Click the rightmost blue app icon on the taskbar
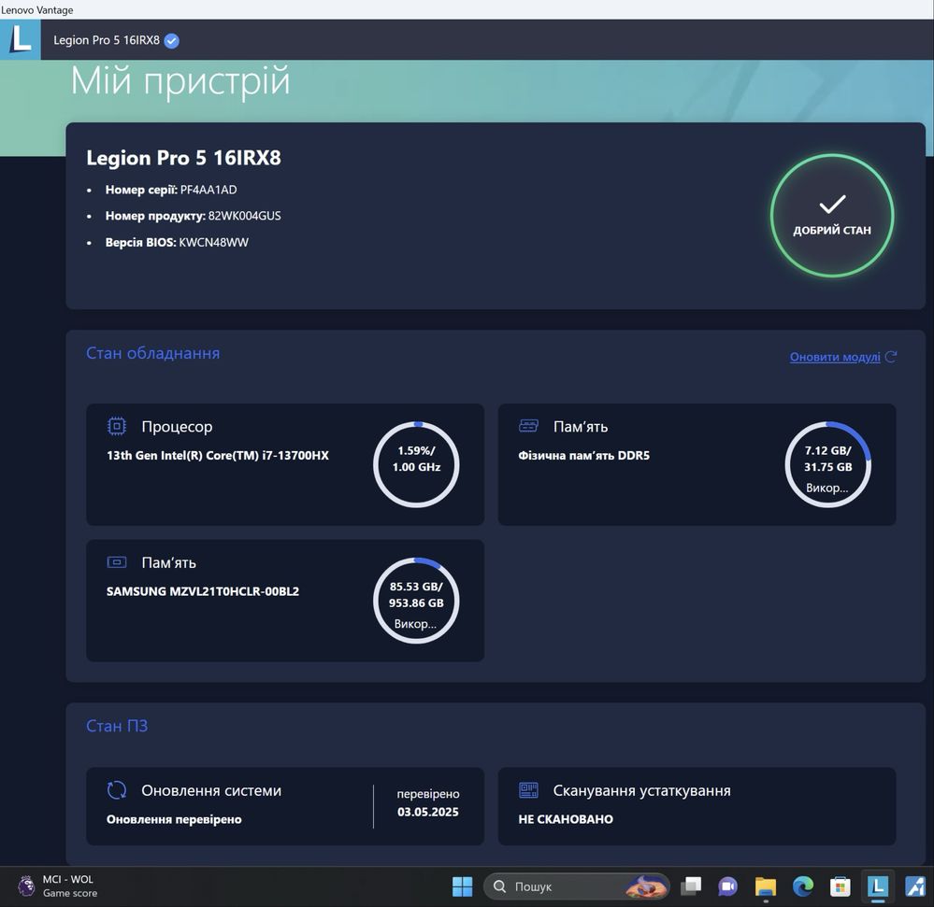934x907 pixels. coord(915,886)
